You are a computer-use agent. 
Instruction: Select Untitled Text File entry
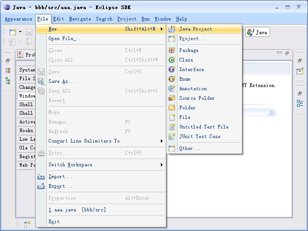[x=204, y=127]
